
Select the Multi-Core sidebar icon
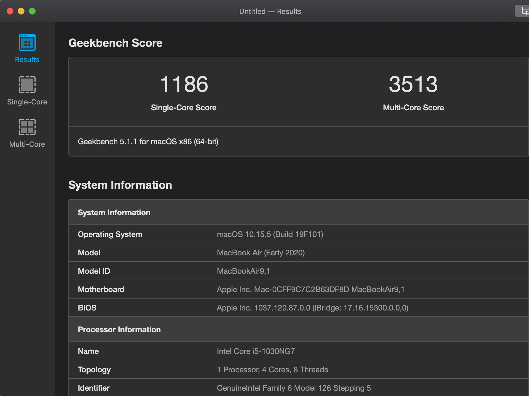click(x=27, y=127)
